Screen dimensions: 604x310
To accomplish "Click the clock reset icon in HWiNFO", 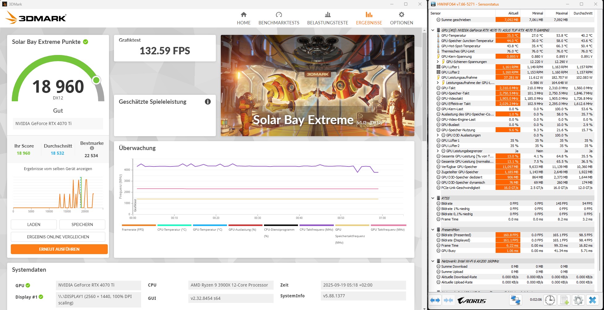I will tap(550, 300).
